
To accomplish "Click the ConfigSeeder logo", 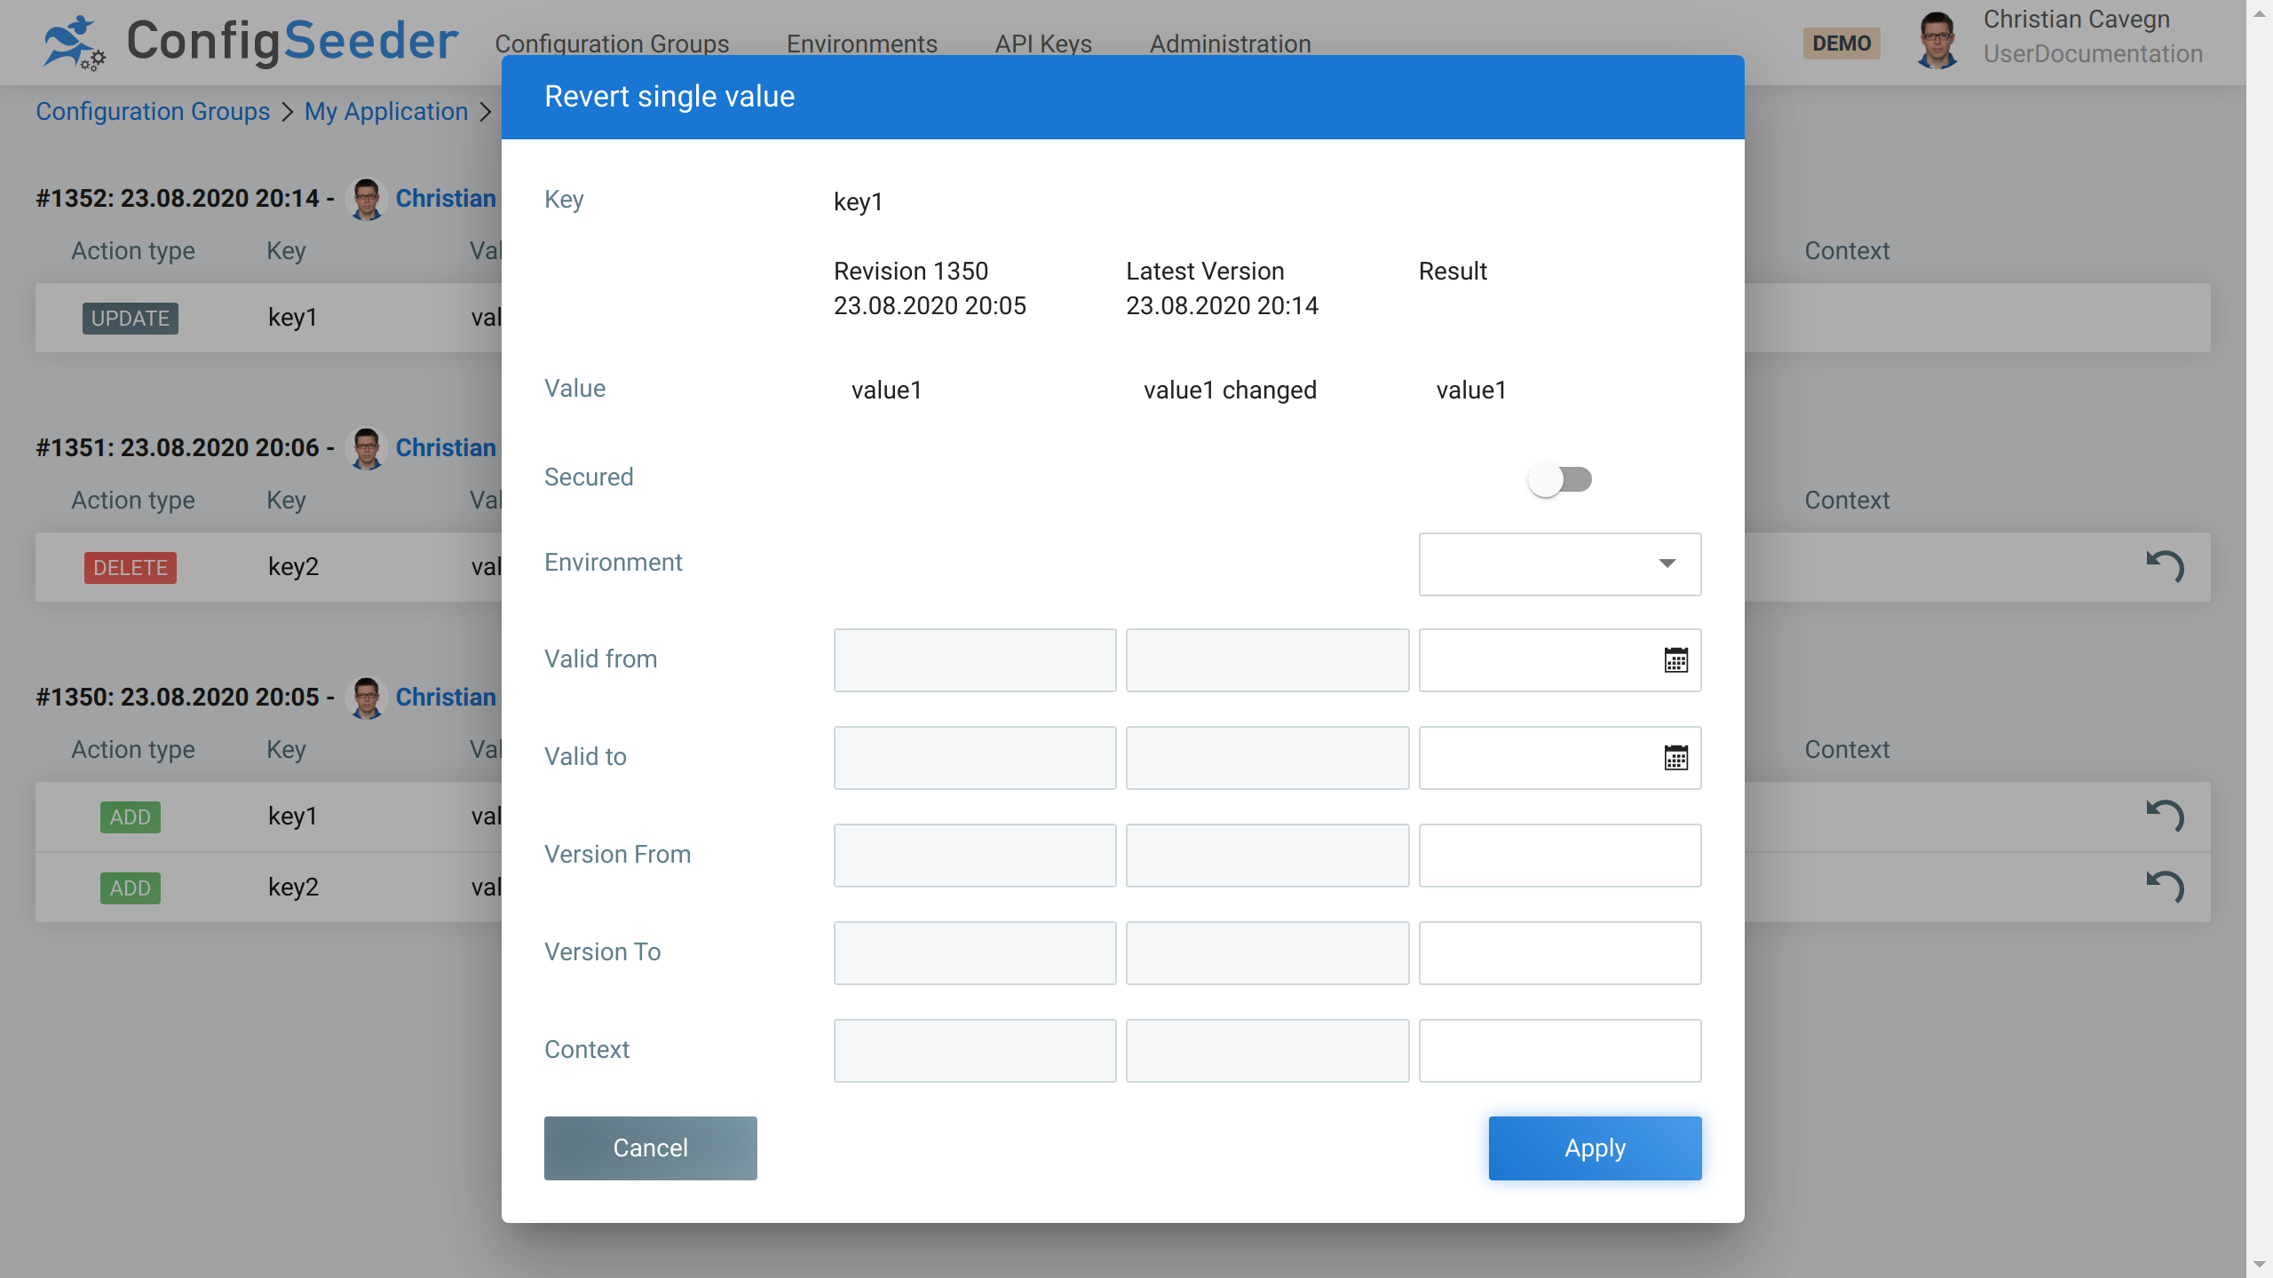I will [250, 42].
